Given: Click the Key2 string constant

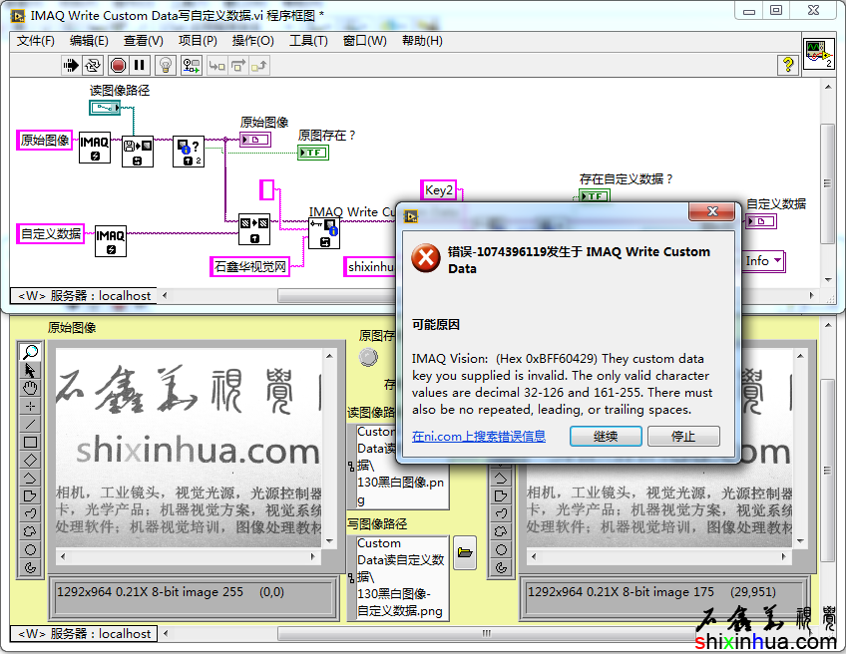Looking at the screenshot, I should 439,190.
